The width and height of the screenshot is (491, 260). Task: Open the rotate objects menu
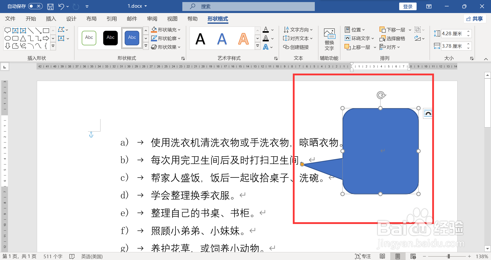419,38
